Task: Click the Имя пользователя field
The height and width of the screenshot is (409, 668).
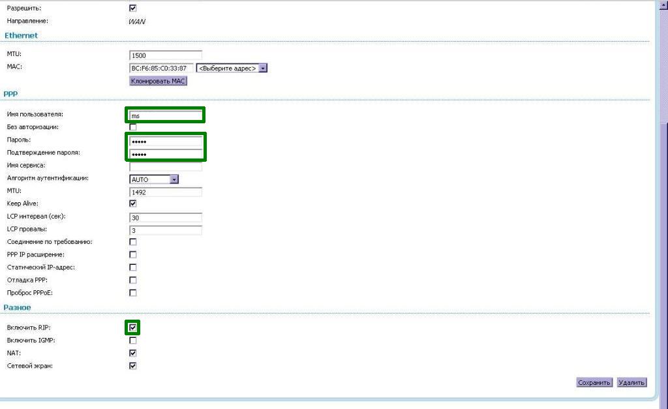Action: point(166,115)
